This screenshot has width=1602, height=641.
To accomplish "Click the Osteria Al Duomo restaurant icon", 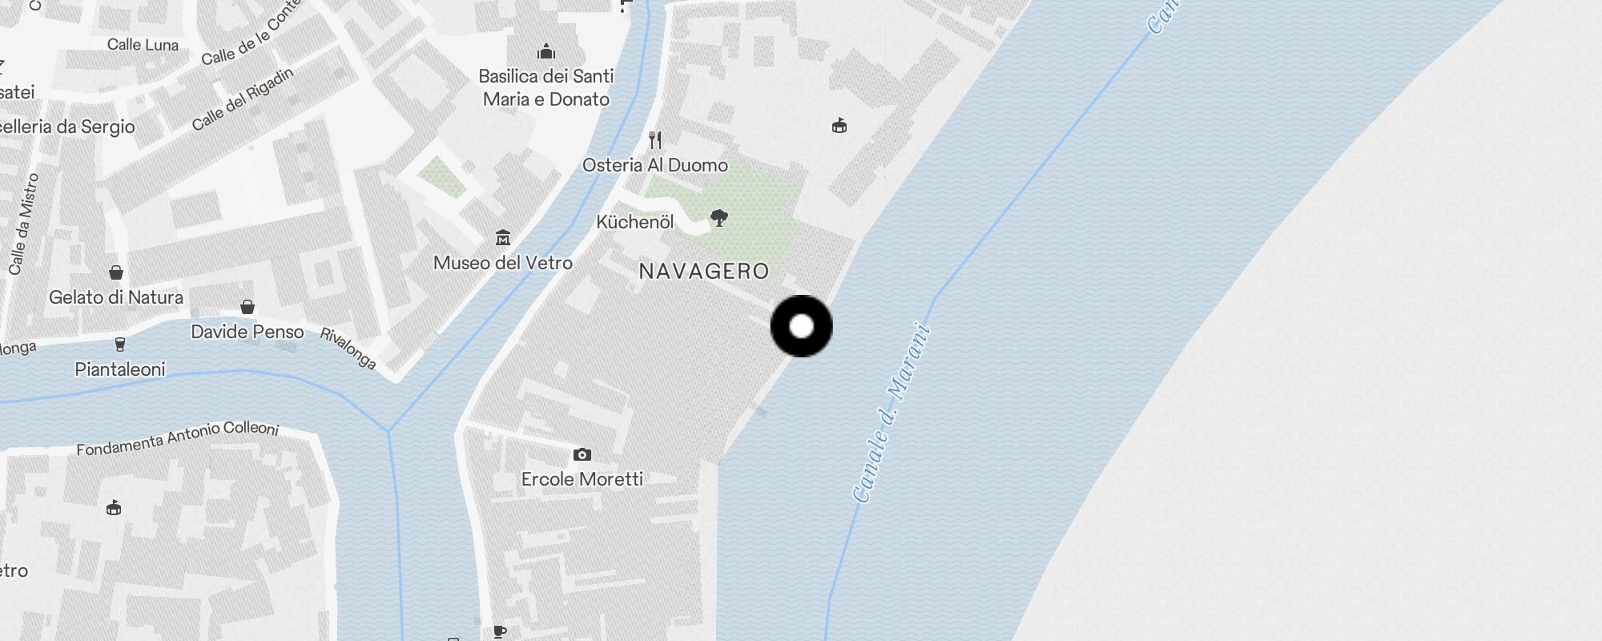I will point(655,140).
